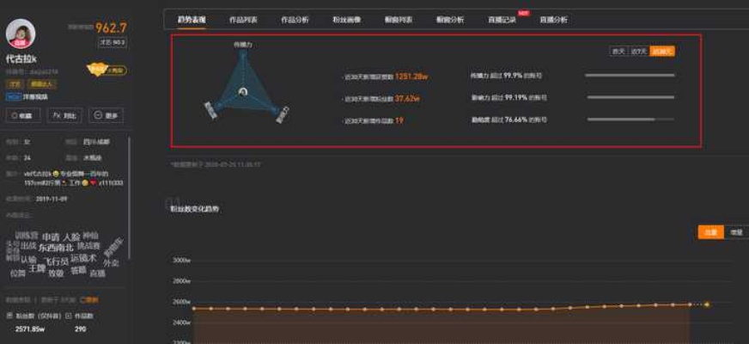Image resolution: width=749 pixels, height=344 pixels.
Task: Select the 近7天 time range option
Action: pyautogui.click(x=638, y=52)
